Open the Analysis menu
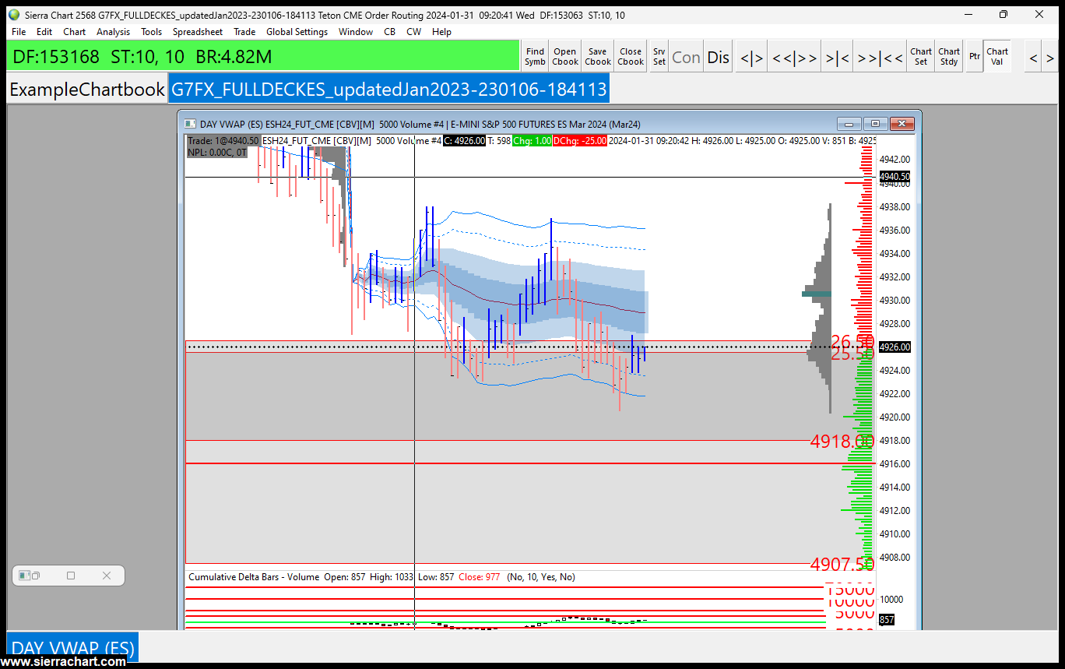This screenshot has height=669, width=1065. tap(114, 32)
